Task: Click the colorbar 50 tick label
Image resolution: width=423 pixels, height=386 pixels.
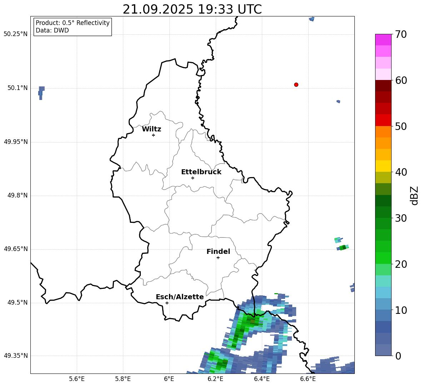Action: (401, 126)
